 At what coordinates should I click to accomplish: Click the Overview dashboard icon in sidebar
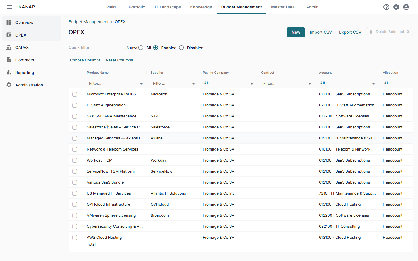click(9, 22)
